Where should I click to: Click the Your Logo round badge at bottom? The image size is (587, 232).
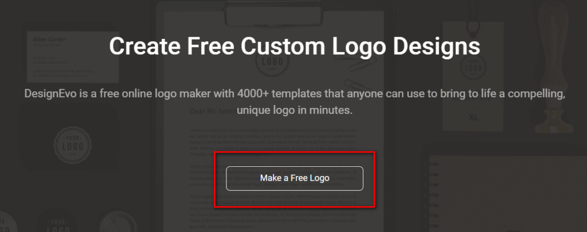tap(57, 223)
